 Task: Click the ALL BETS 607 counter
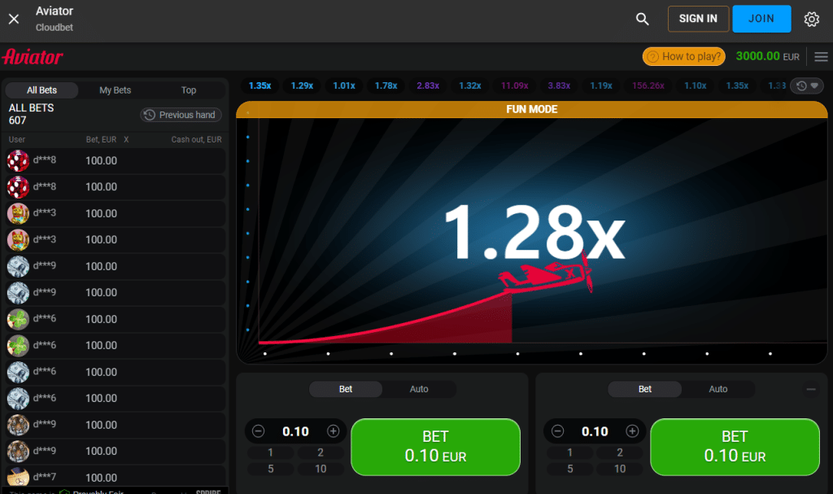pyautogui.click(x=32, y=114)
